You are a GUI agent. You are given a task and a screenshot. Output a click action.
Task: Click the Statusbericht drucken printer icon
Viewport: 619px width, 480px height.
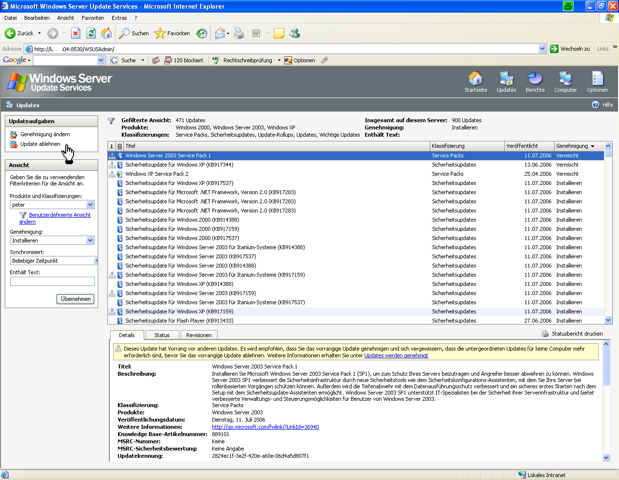coord(545,334)
